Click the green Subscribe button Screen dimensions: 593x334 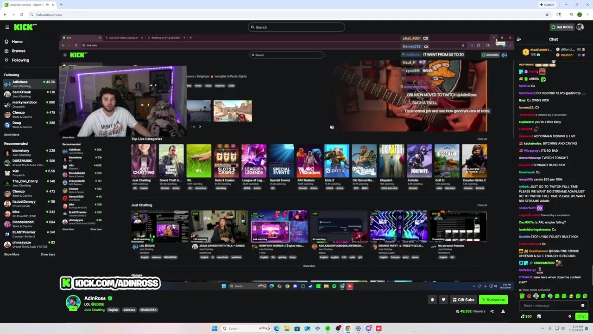[x=493, y=300]
